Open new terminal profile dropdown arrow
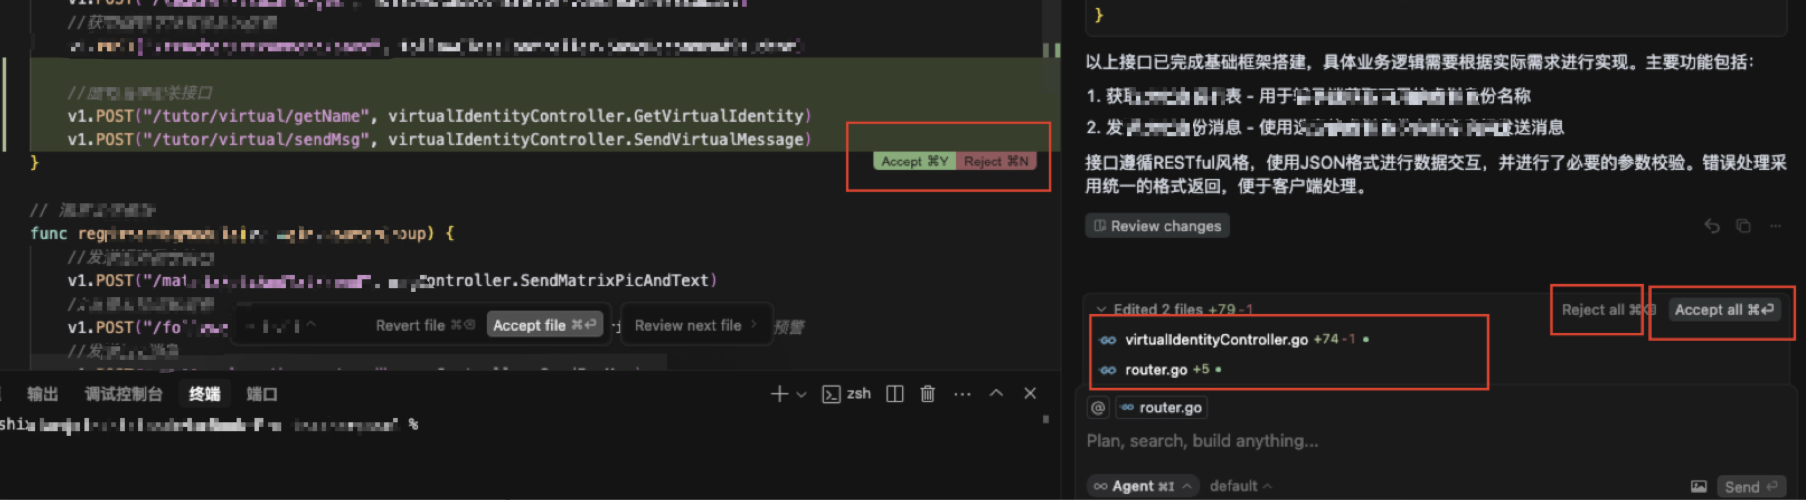This screenshot has width=1806, height=500. click(x=801, y=395)
